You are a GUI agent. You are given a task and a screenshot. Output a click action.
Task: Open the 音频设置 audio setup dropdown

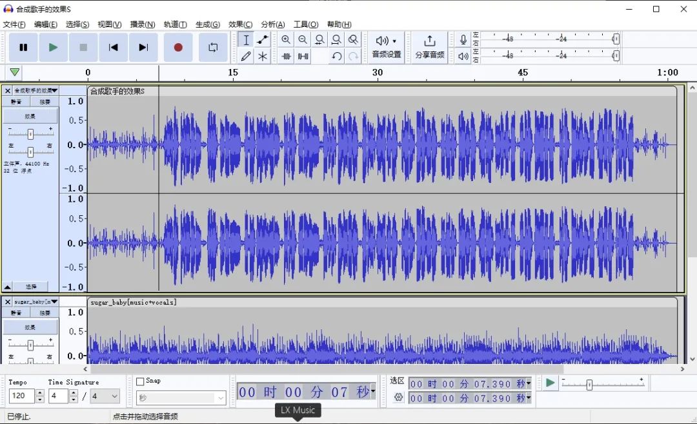point(387,47)
